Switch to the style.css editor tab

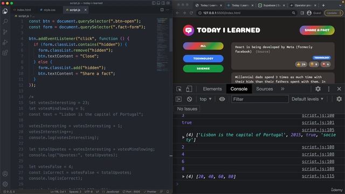[x=48, y=10]
